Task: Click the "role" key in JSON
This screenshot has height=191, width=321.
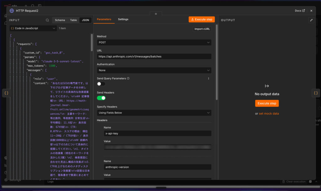Action: pyautogui.click(x=38, y=79)
